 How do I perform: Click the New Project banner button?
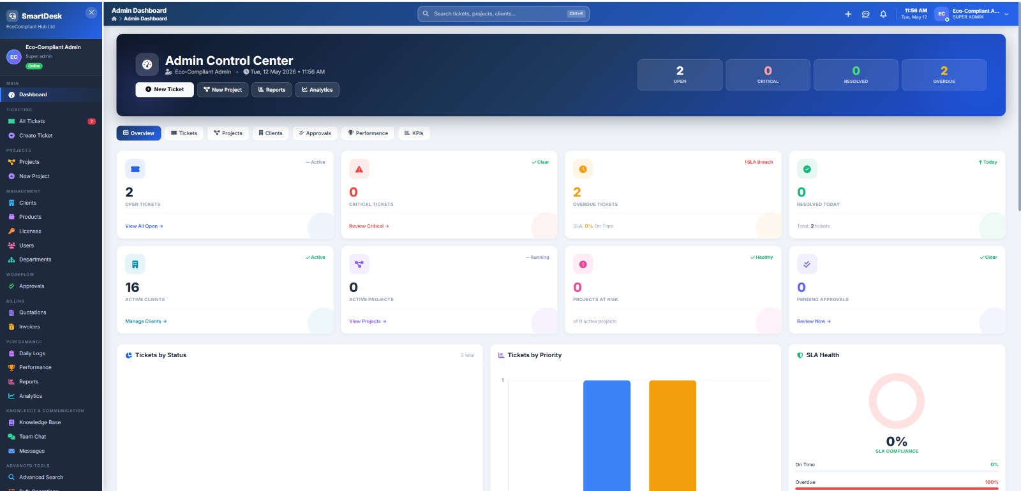(223, 90)
